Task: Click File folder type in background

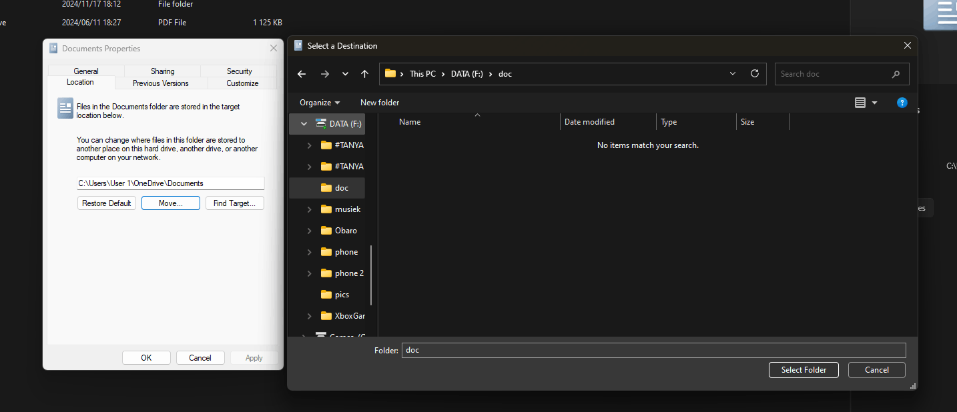Action: tap(176, 4)
